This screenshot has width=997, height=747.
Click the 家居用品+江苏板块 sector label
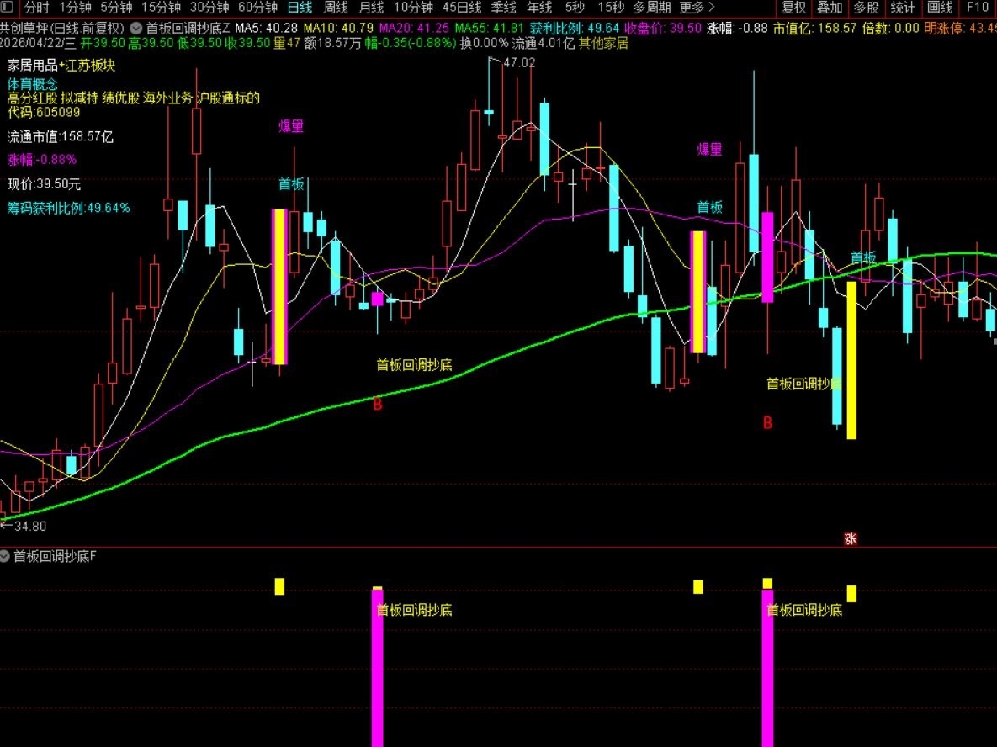[61, 66]
